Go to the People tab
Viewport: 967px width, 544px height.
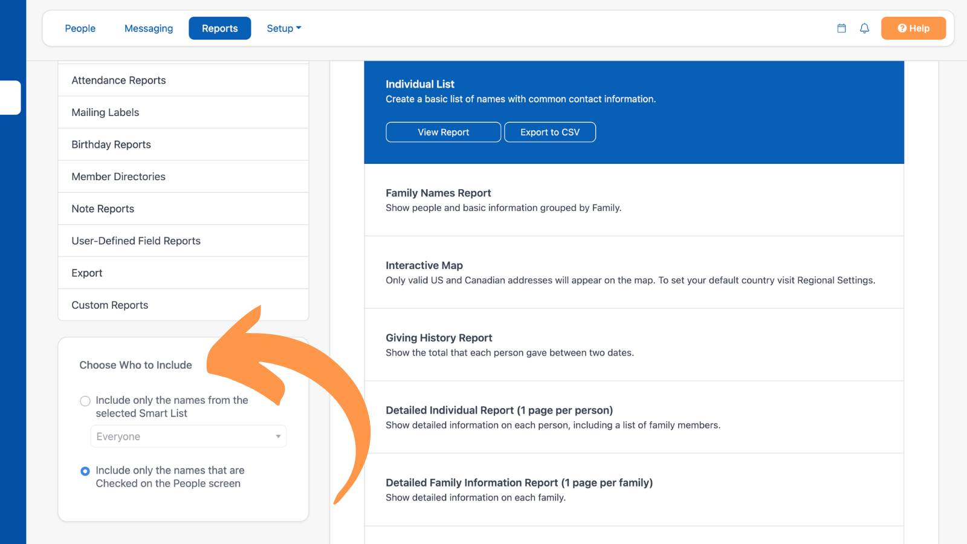pos(80,28)
